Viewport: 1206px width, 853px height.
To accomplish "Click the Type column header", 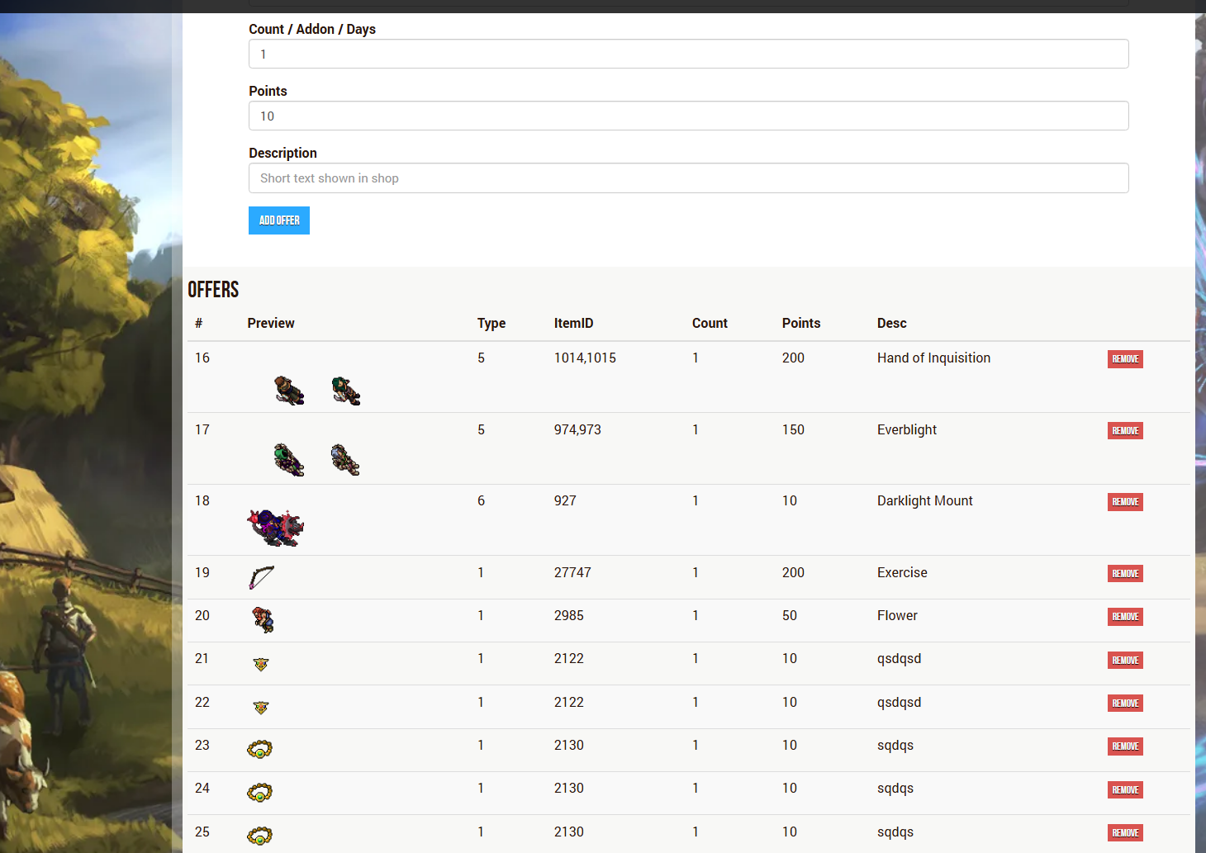I will 491,324.
